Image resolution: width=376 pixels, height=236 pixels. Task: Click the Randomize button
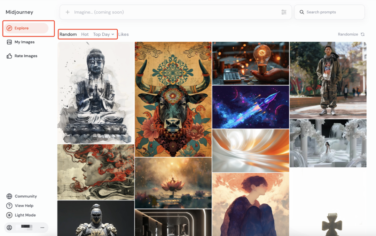pyautogui.click(x=351, y=34)
